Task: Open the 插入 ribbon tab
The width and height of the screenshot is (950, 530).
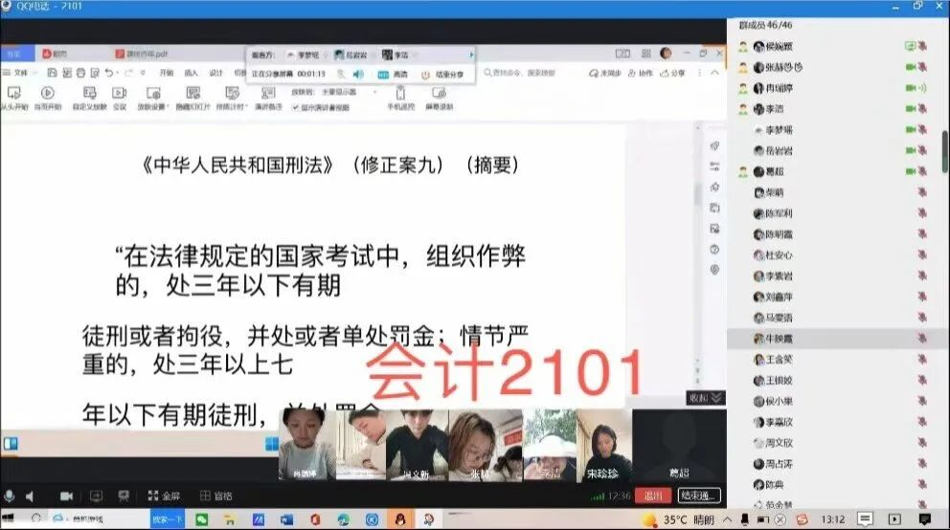Action: tap(192, 73)
